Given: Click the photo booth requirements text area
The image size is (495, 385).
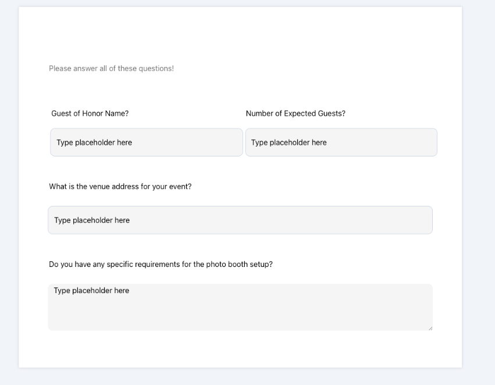Looking at the screenshot, I should pos(240,306).
